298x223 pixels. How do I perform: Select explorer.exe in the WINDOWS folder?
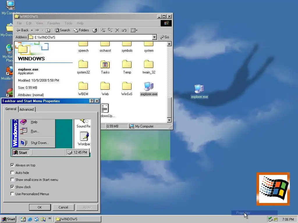click(x=149, y=89)
